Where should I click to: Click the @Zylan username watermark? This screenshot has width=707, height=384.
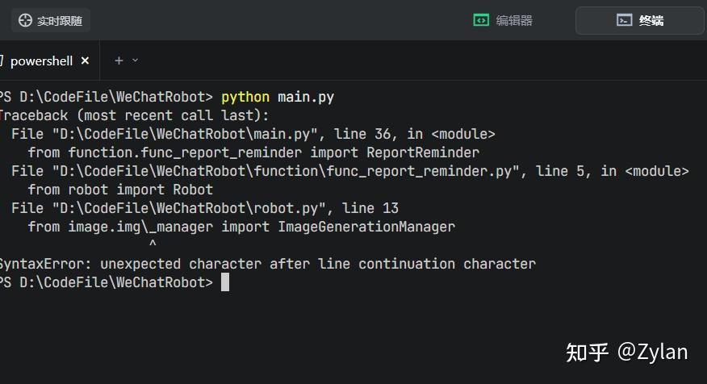click(653, 352)
